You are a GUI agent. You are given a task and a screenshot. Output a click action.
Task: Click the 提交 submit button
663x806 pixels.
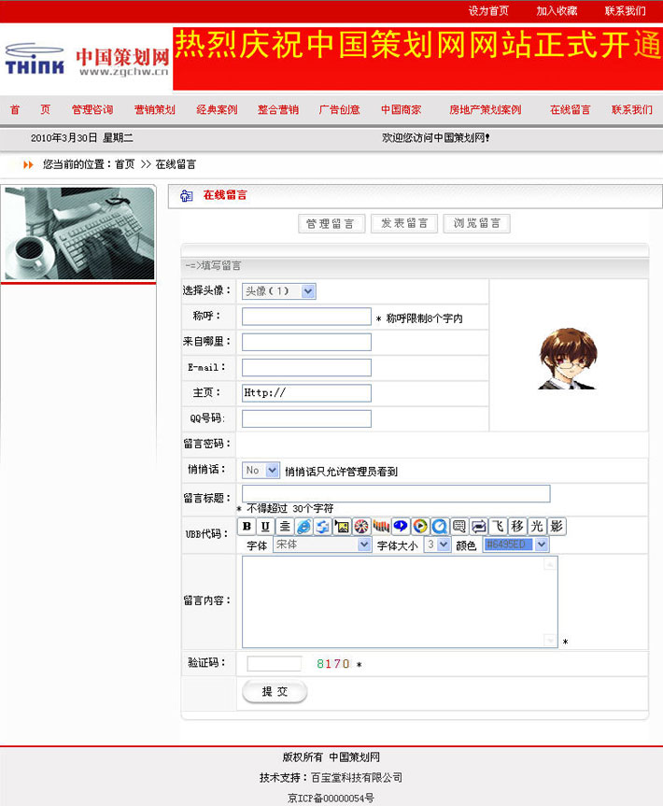(275, 692)
